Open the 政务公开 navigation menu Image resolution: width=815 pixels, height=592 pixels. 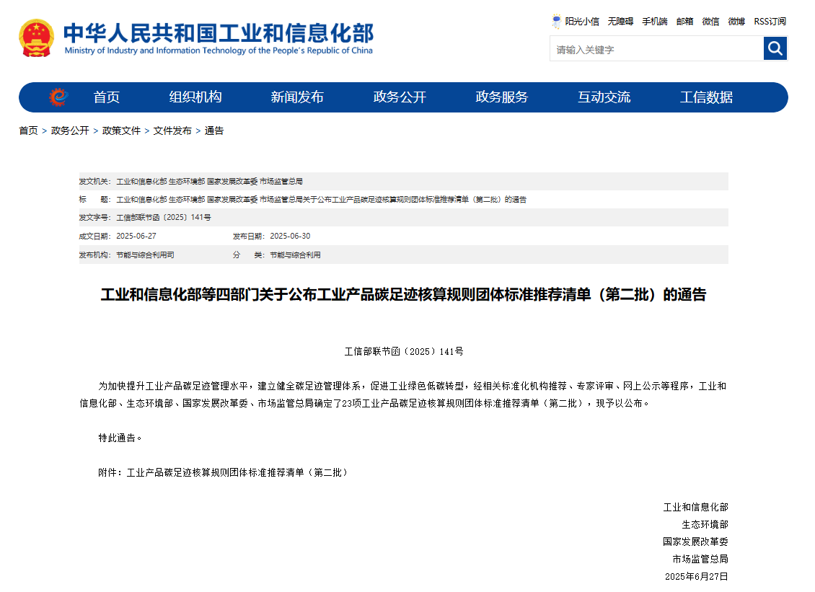[400, 97]
